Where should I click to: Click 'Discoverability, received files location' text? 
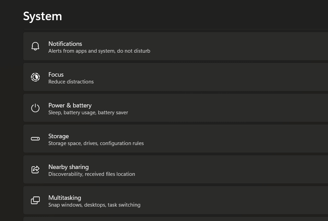point(92,174)
